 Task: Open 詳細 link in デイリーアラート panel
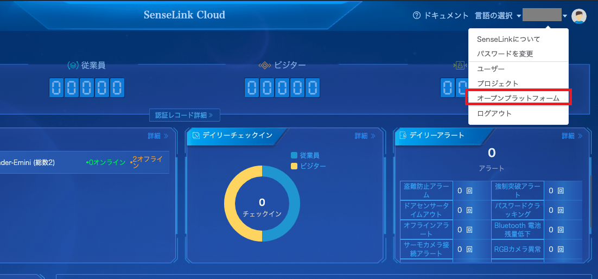572,136
